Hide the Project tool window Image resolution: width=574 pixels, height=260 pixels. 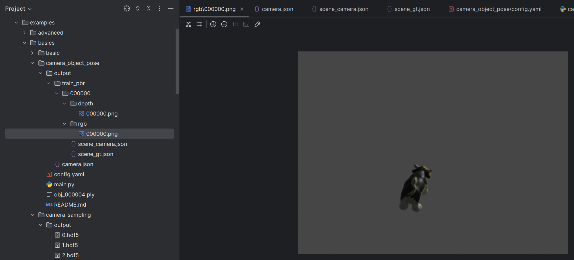click(171, 9)
